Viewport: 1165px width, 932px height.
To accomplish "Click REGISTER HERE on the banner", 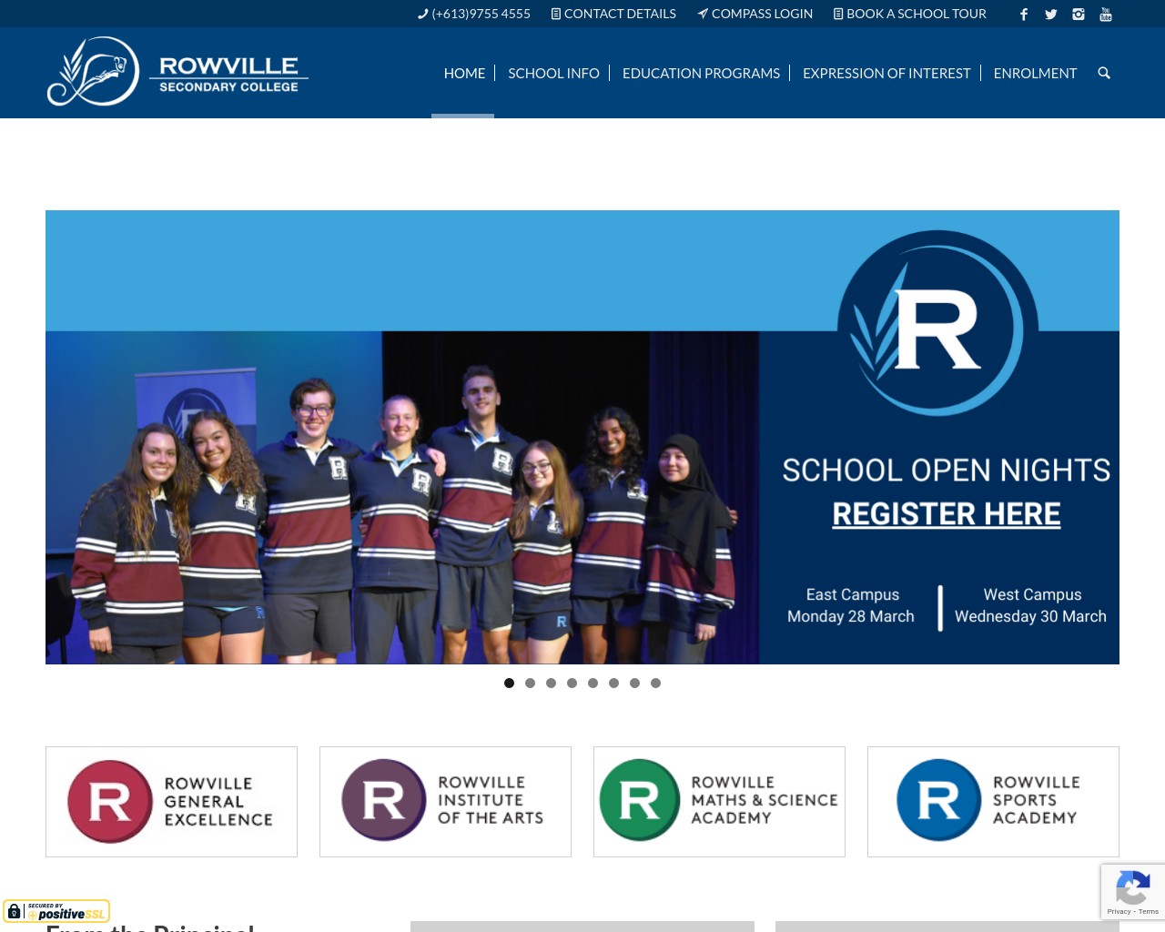I will point(947,514).
